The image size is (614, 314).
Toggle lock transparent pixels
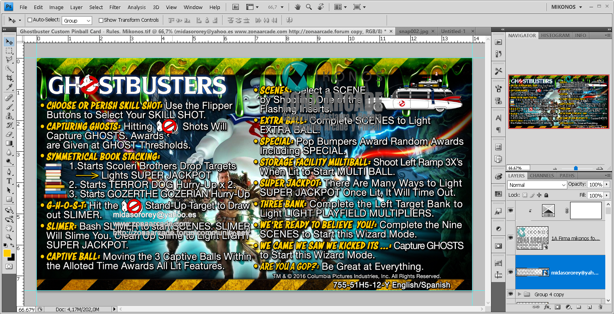pos(525,195)
